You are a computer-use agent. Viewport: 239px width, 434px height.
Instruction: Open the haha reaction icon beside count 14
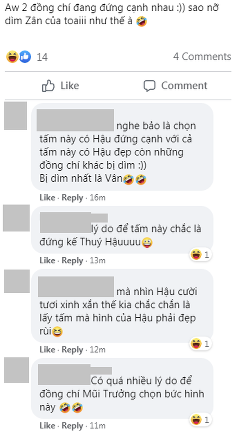point(12,57)
